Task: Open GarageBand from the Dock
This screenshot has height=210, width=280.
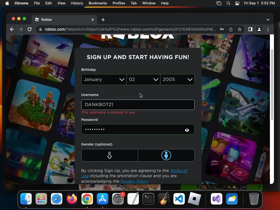Action: point(164,199)
